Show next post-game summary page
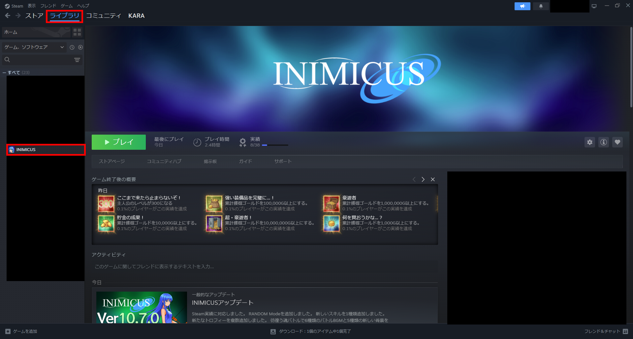The width and height of the screenshot is (633, 339). 423,179
